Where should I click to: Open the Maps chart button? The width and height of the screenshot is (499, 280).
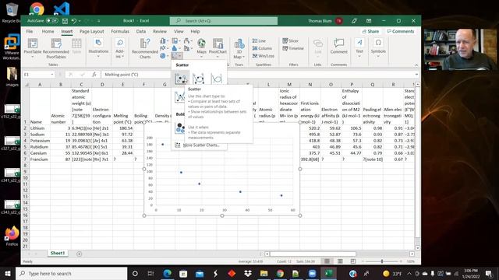201,47
